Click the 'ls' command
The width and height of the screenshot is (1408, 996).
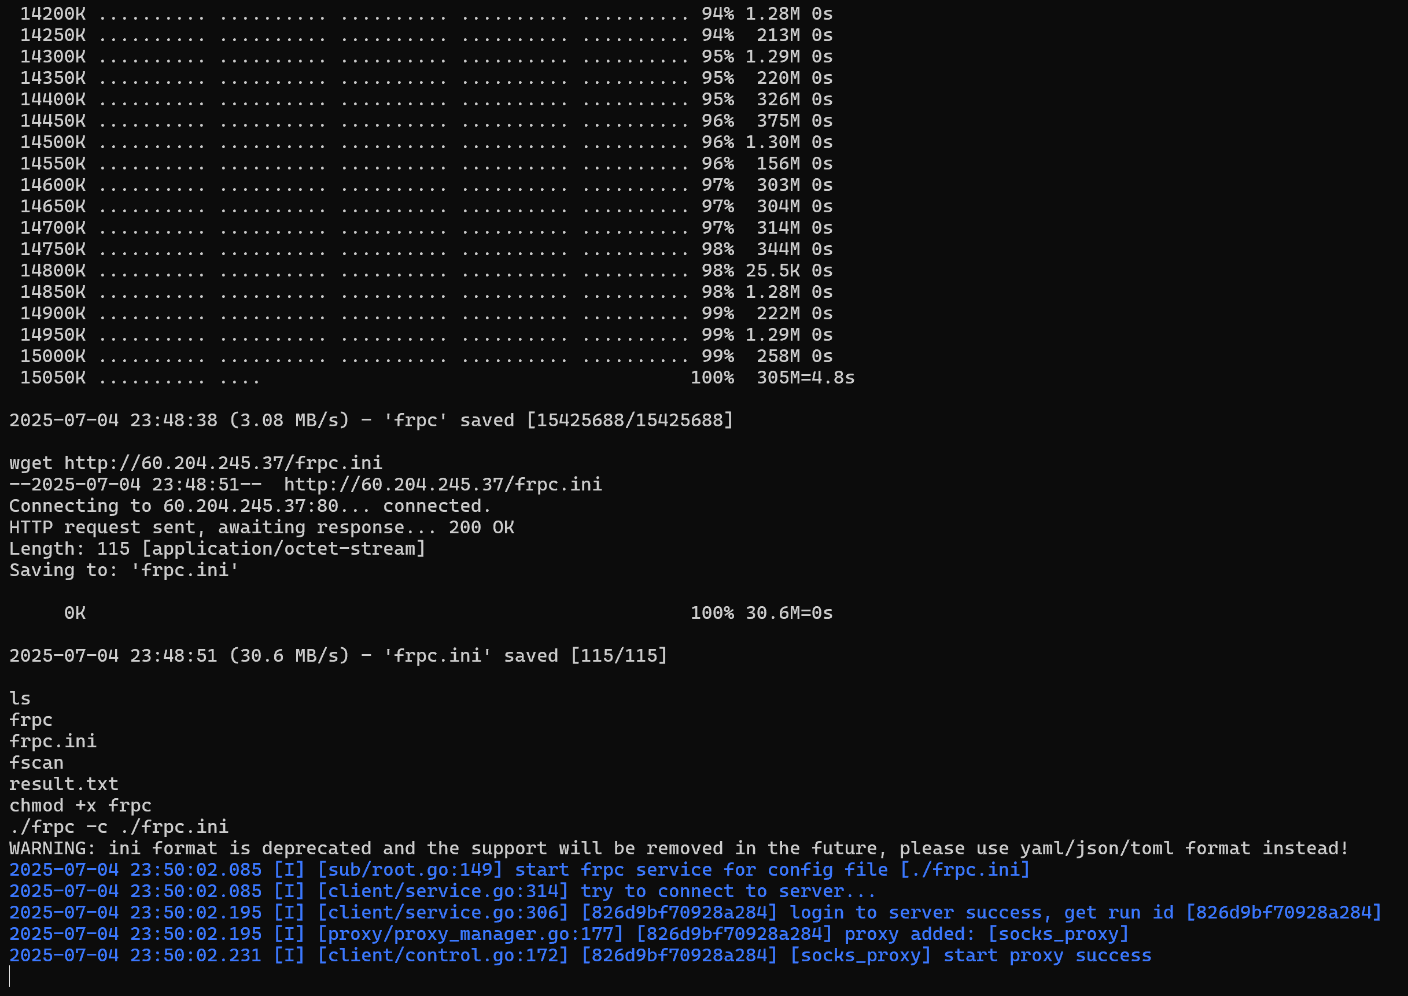click(20, 699)
